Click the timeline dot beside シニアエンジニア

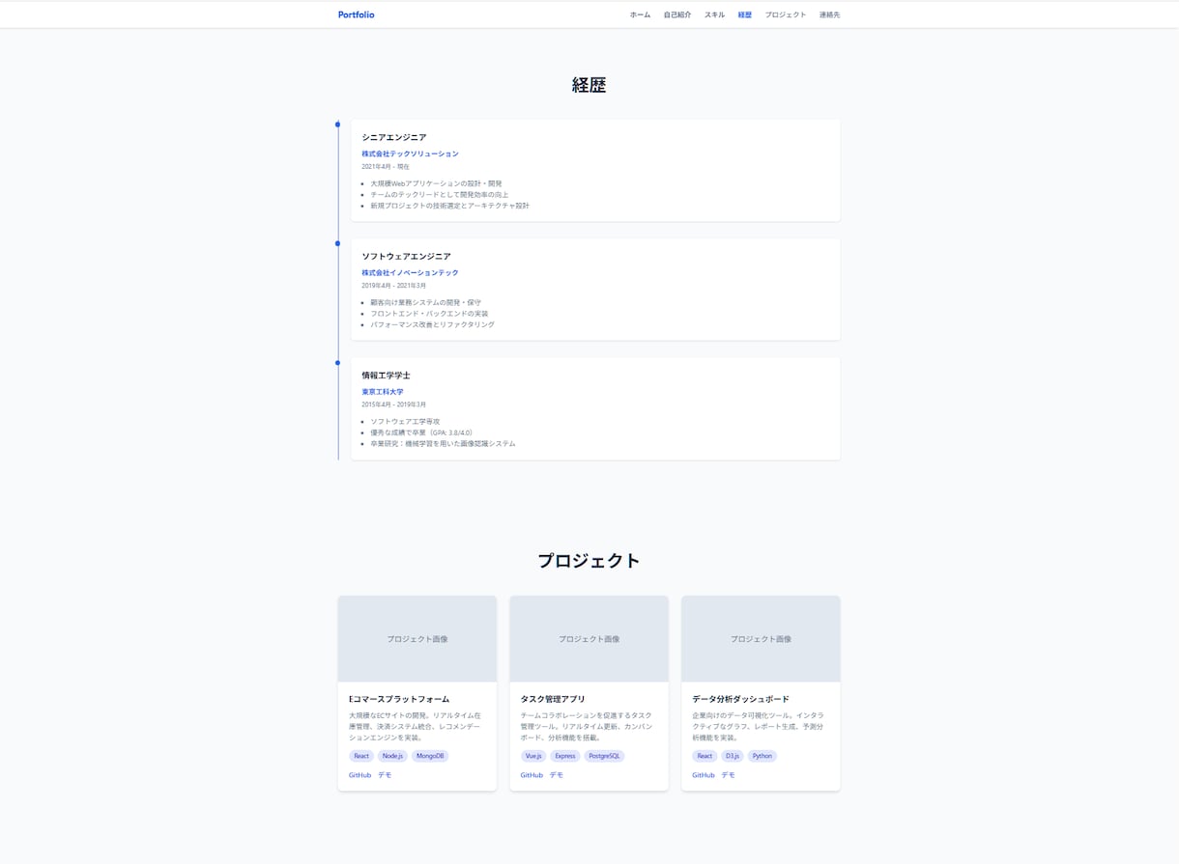pos(337,125)
